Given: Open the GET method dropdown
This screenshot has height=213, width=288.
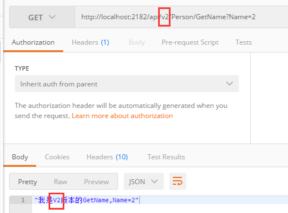Looking at the screenshot, I should click(42, 17).
